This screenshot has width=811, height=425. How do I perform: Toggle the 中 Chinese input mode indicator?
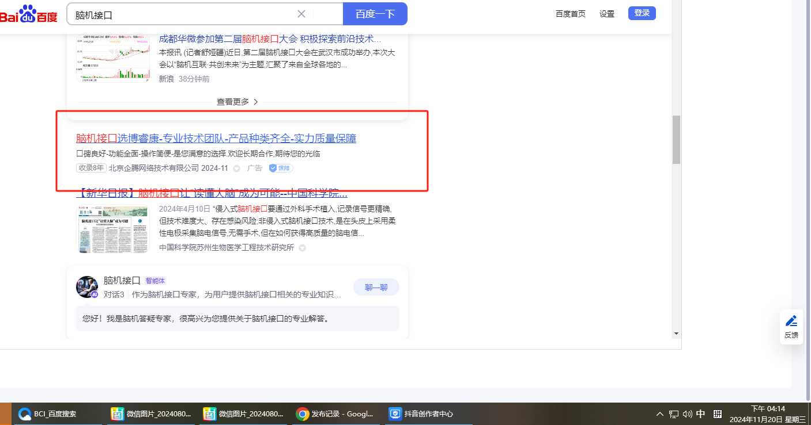[x=701, y=414]
